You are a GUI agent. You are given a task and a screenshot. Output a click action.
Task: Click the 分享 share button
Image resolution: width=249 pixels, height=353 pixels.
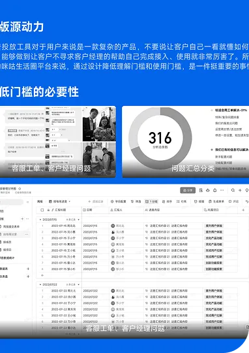188,190
